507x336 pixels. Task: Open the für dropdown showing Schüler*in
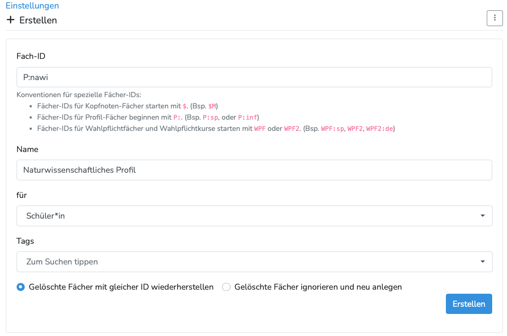(x=254, y=216)
